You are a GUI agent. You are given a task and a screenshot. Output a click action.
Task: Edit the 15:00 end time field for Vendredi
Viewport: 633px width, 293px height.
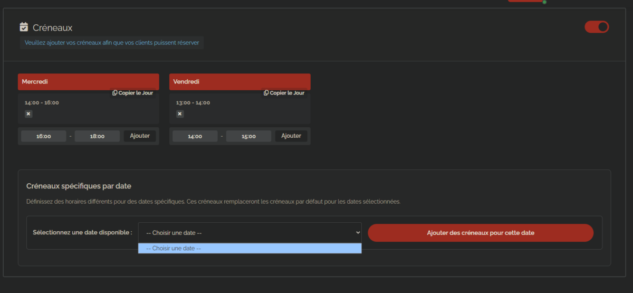pyautogui.click(x=248, y=136)
